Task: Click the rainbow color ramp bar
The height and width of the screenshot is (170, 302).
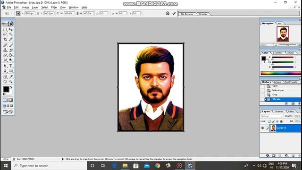Action: (x=281, y=73)
